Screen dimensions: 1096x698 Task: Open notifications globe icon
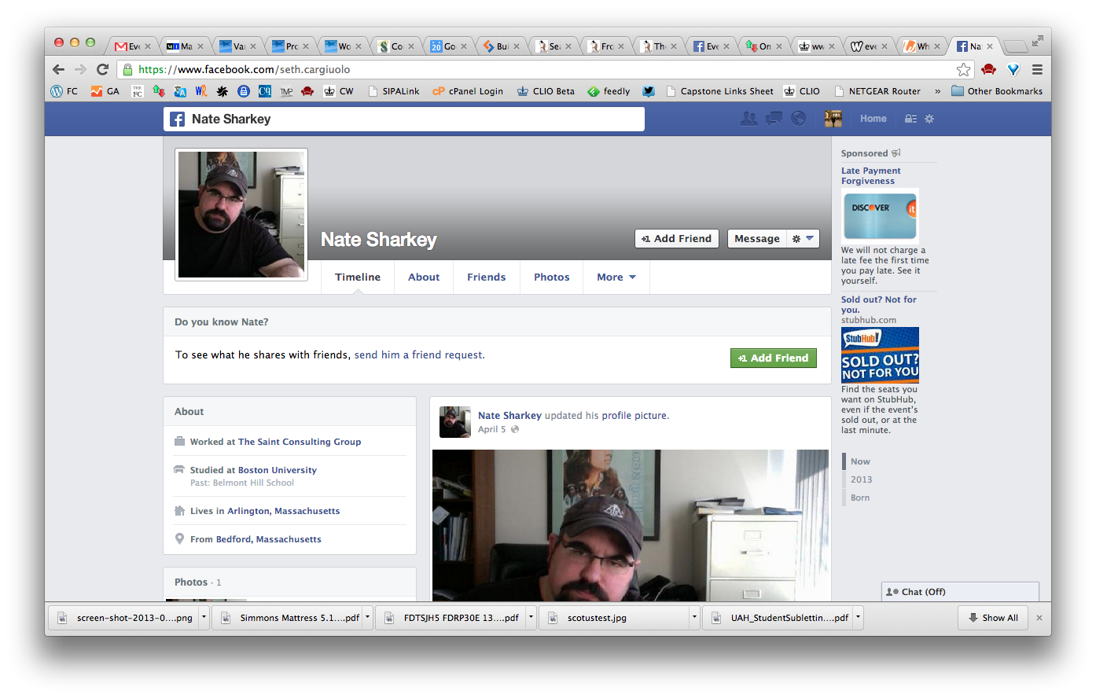coord(798,118)
